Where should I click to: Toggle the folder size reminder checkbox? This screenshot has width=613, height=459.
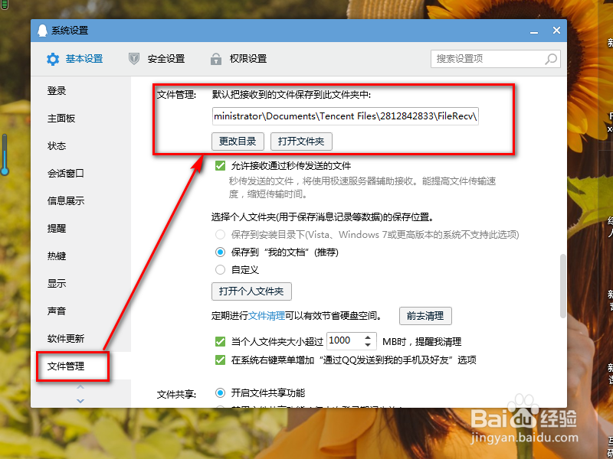pyautogui.click(x=219, y=341)
